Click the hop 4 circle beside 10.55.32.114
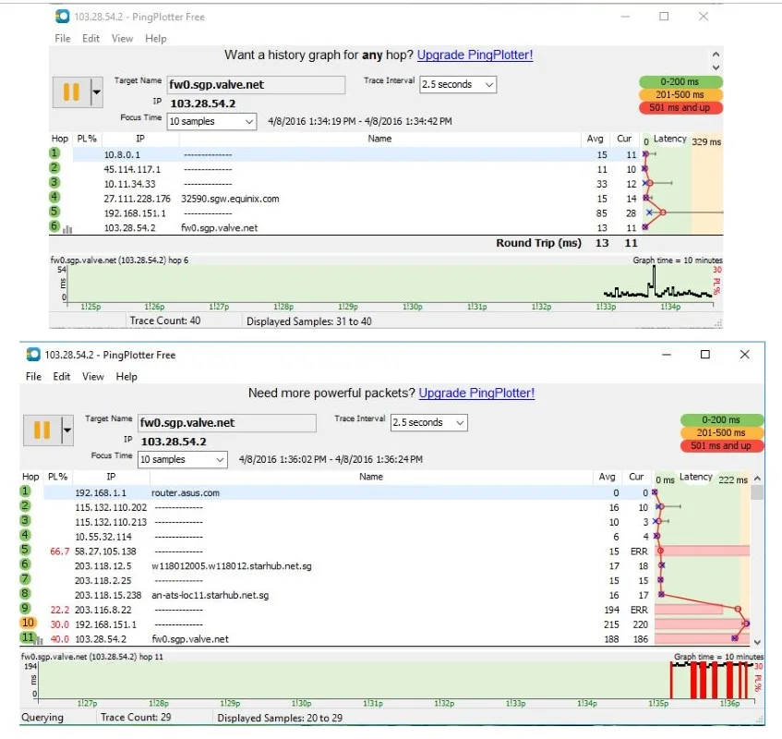 click(26, 535)
